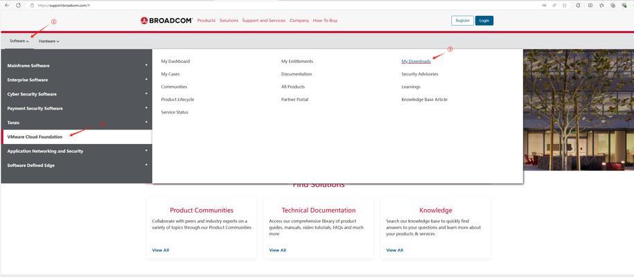Image resolution: width=634 pixels, height=277 pixels.
Task: Add this page to favorites star icon
Action: (x=565, y=6)
